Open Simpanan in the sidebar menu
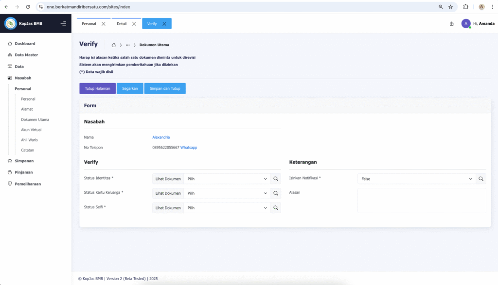Image resolution: width=498 pixels, height=285 pixels. pyautogui.click(x=24, y=161)
